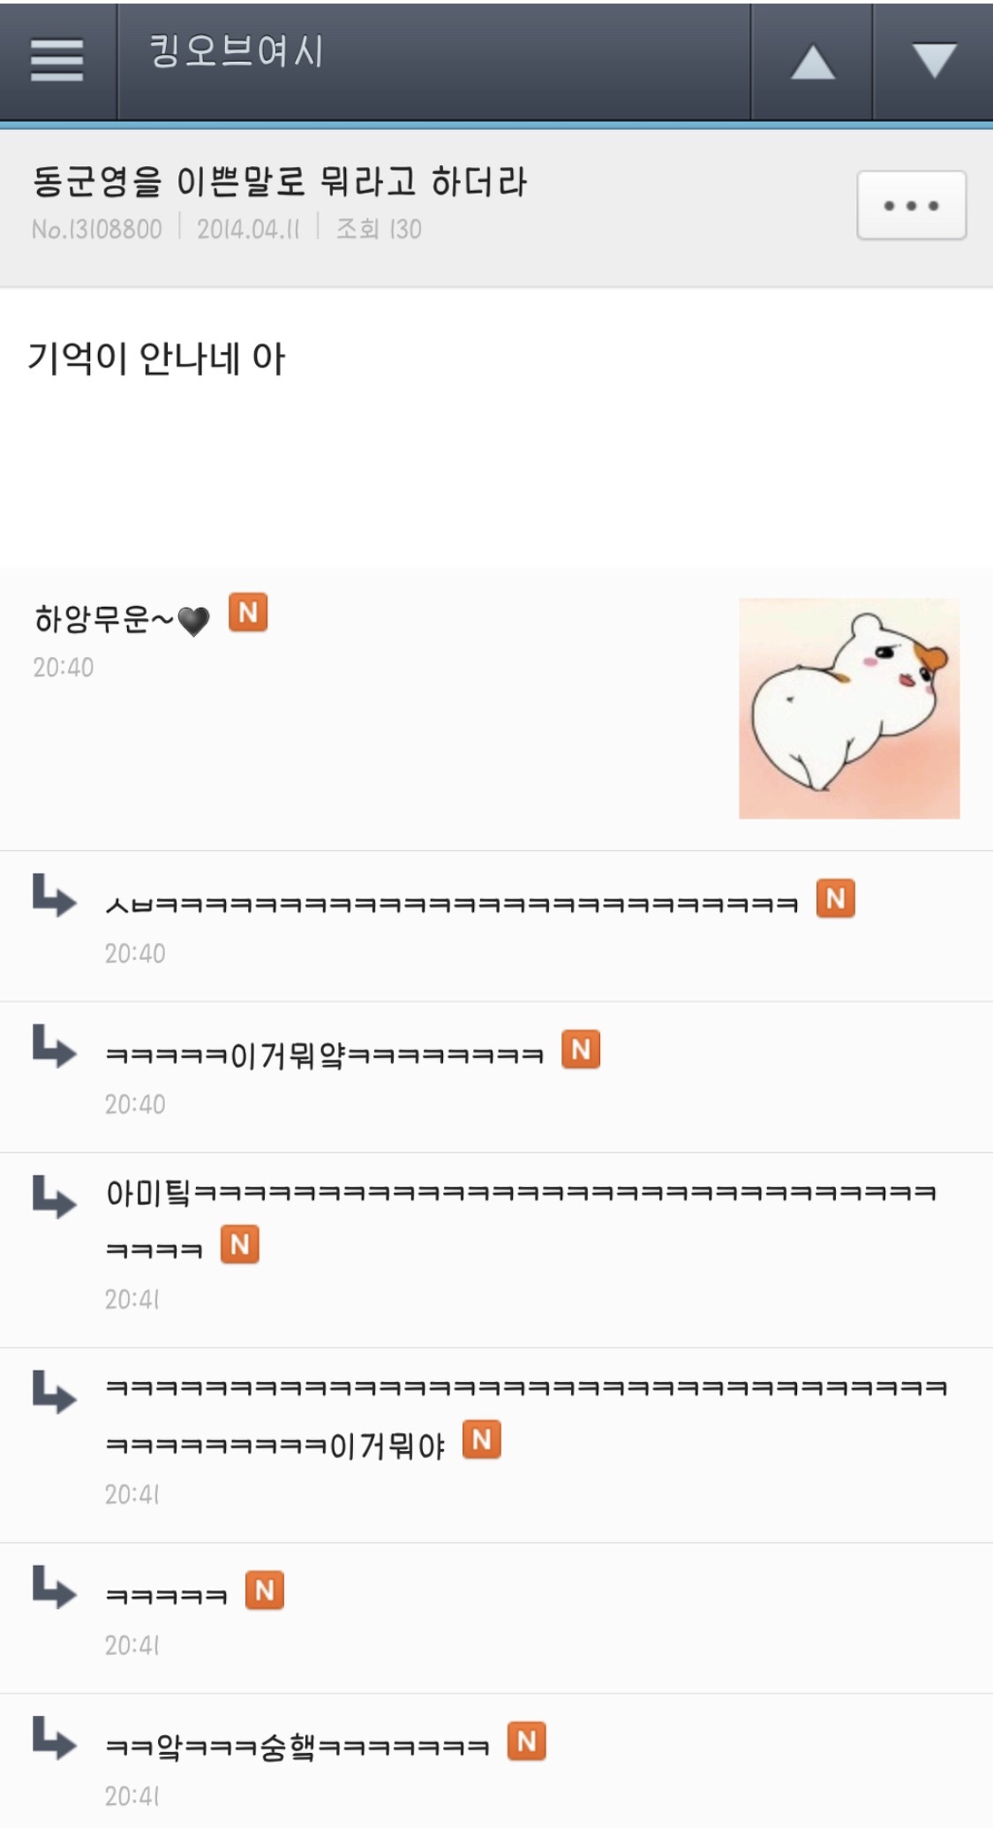This screenshot has width=993, height=1828.
Task: Click the N badge on 이거뭐얔 reply
Action: click(x=581, y=1049)
